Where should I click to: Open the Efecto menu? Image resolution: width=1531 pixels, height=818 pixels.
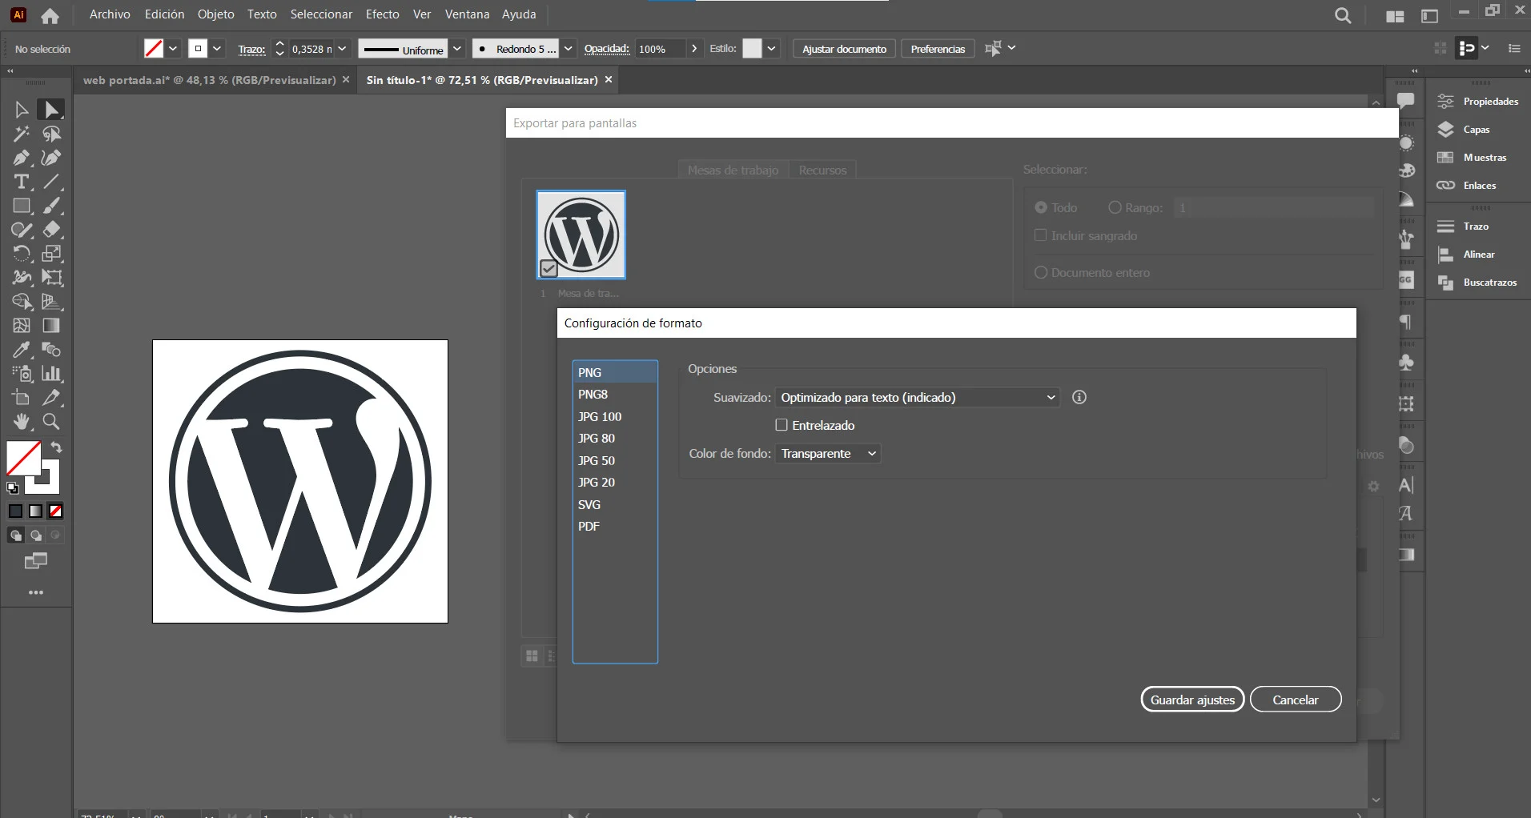coord(383,14)
